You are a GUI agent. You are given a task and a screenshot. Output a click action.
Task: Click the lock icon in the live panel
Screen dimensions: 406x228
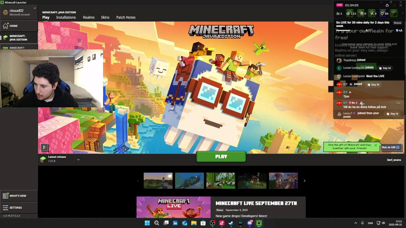387,5
